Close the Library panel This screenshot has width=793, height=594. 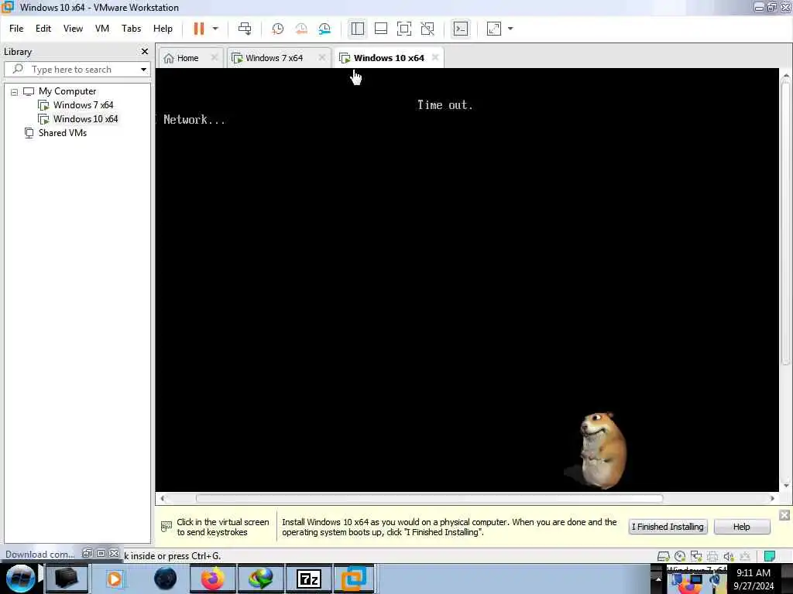(x=145, y=52)
